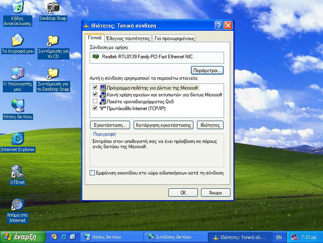Screen dimensions: 323x243
Task: Select the Κοινή χρήση αρχείων και εκτυπωτών item
Action: pos(165,95)
